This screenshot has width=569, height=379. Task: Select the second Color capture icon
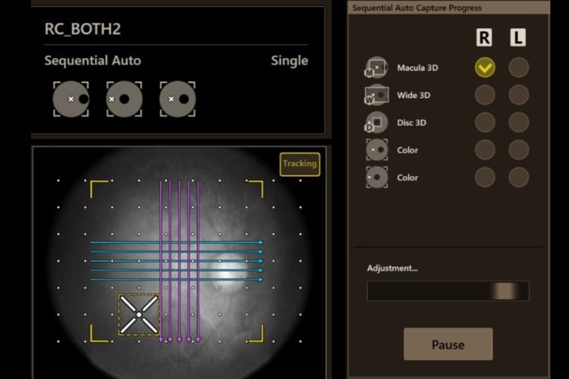(x=376, y=177)
